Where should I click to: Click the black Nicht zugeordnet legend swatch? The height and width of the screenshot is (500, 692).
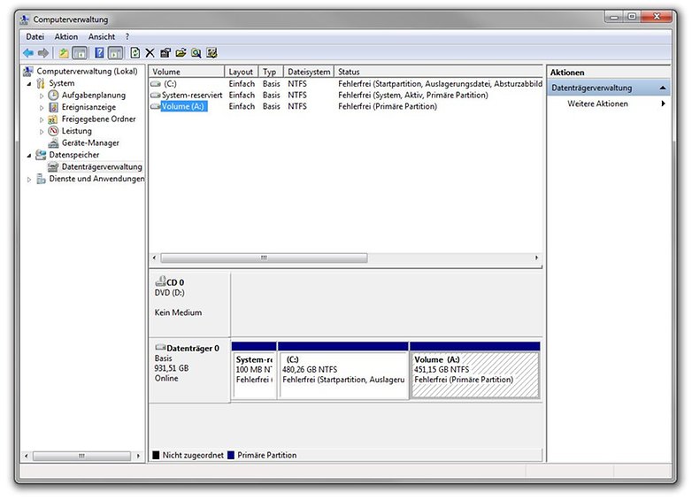[x=156, y=455]
